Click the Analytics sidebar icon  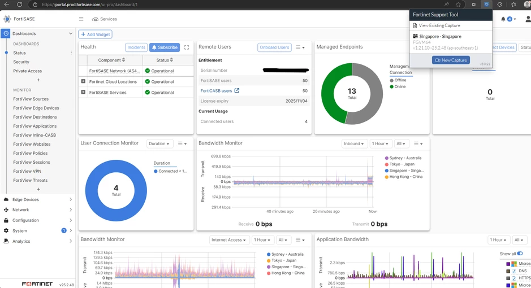(6, 241)
